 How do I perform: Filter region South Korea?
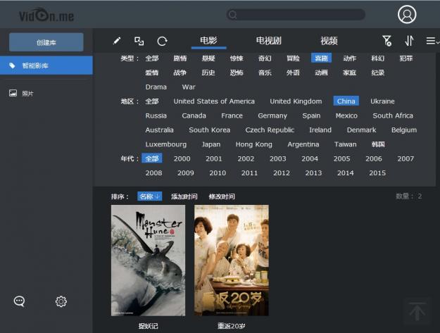click(x=210, y=130)
